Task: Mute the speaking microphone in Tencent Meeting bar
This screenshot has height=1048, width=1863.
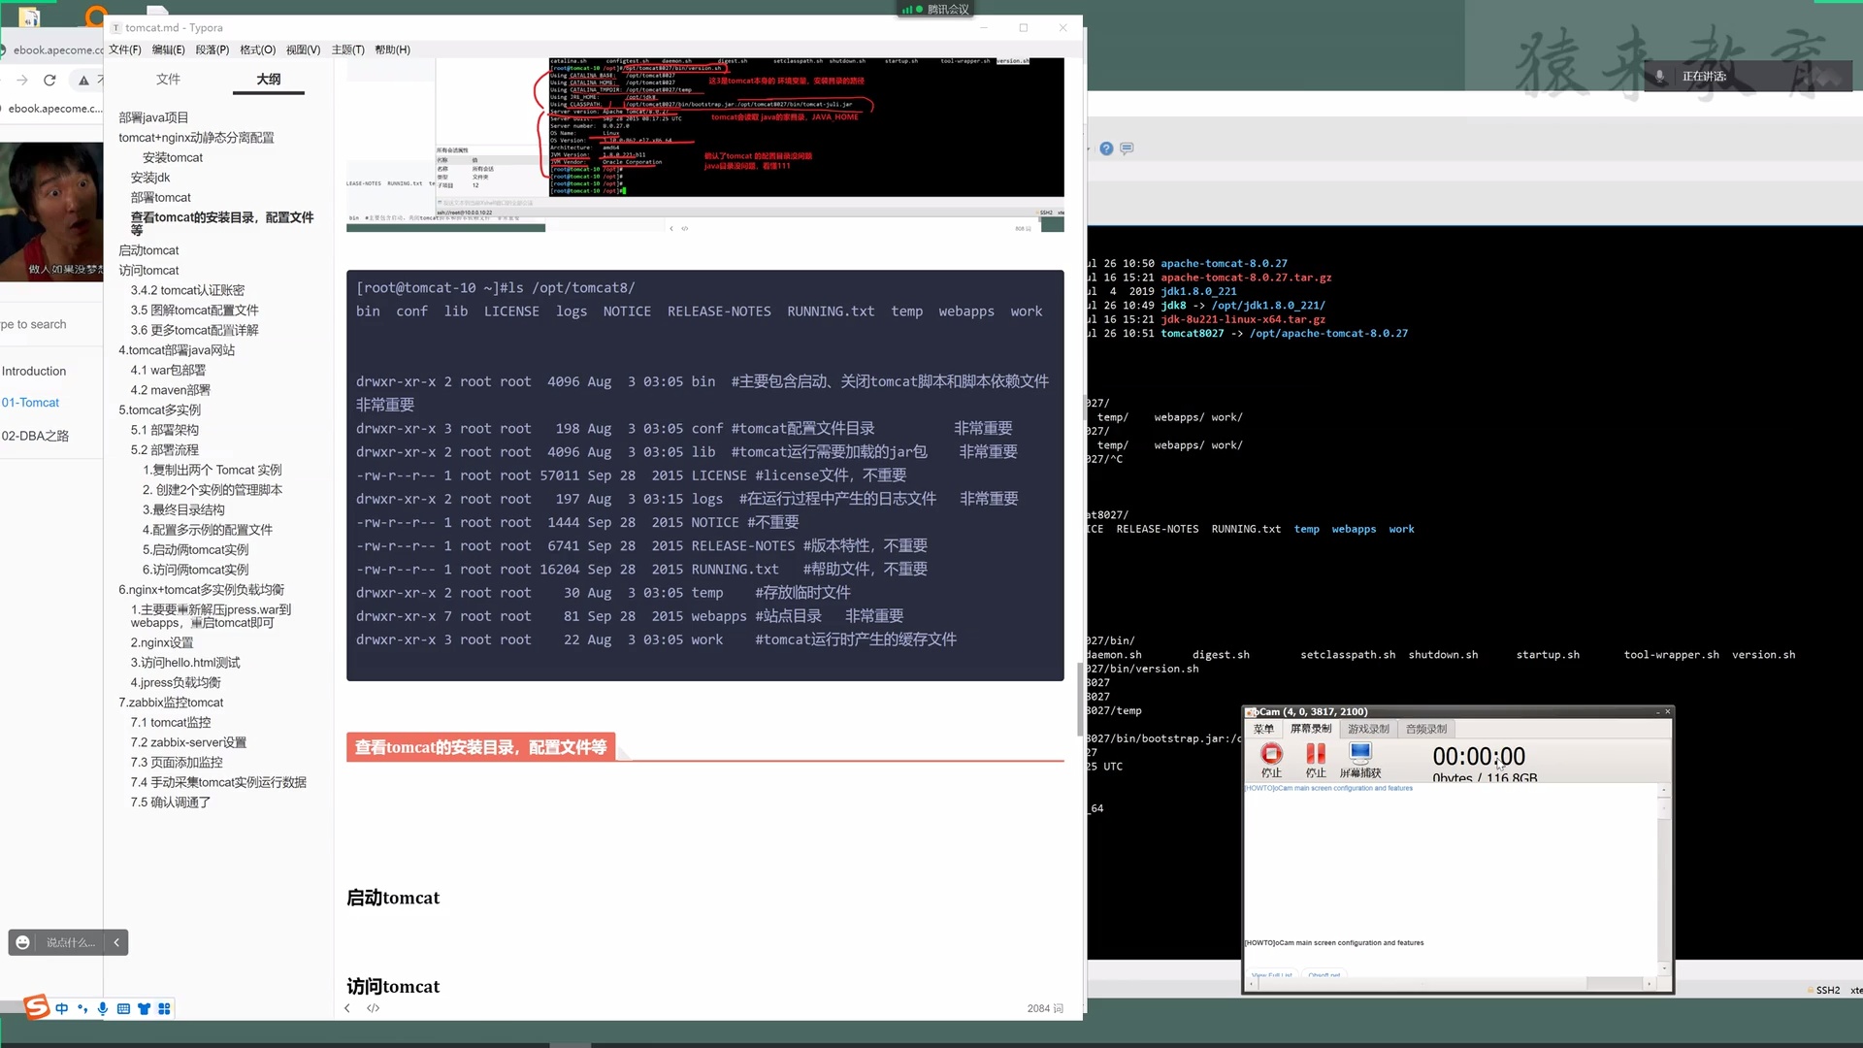Action: (1660, 76)
